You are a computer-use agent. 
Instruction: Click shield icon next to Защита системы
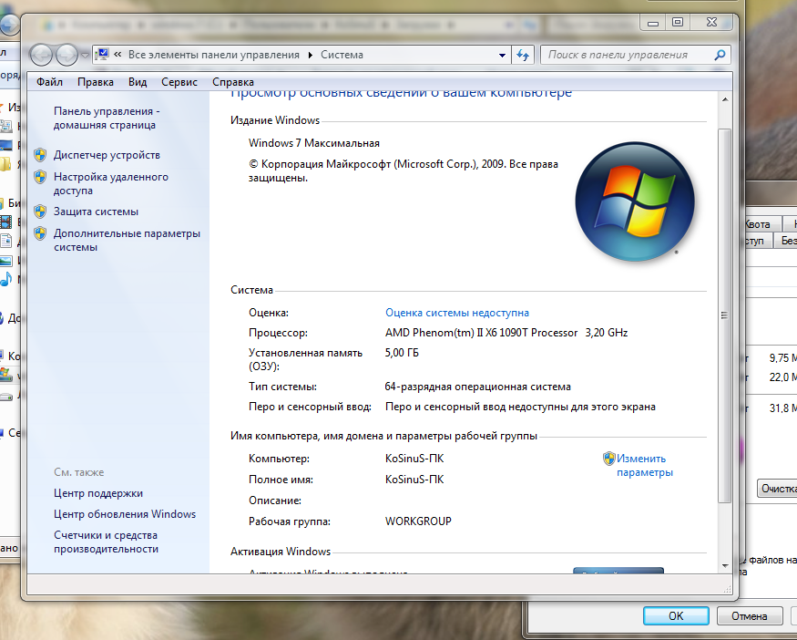pos(40,212)
